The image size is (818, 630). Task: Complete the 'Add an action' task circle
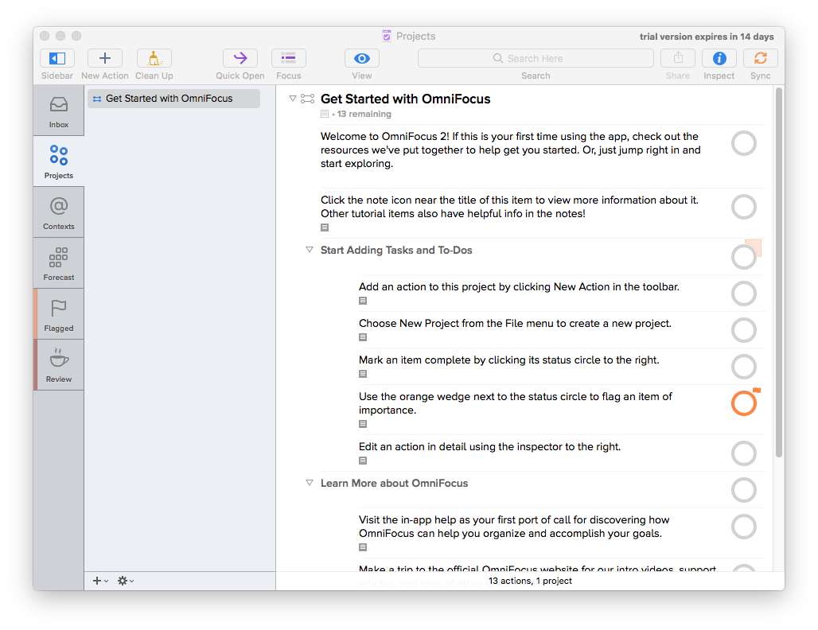point(743,294)
